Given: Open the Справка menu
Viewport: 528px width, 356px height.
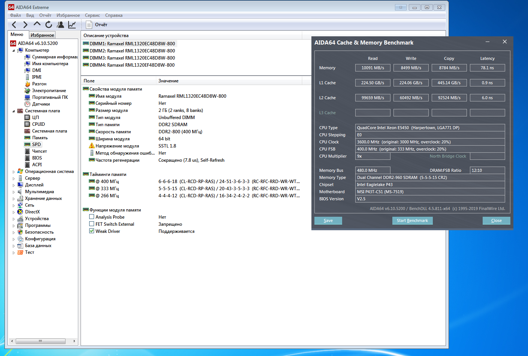Looking at the screenshot, I should coord(114,15).
